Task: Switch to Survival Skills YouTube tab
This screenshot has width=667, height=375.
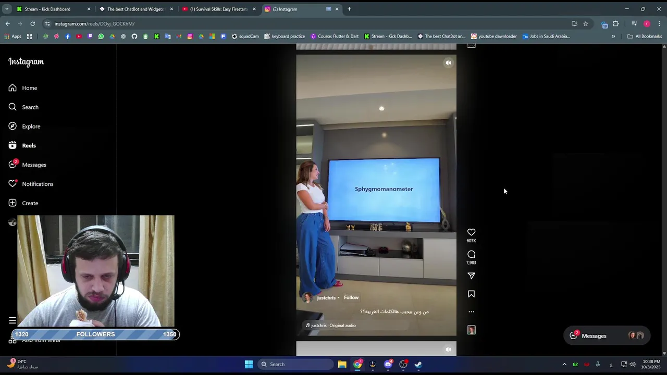Action: [x=219, y=9]
